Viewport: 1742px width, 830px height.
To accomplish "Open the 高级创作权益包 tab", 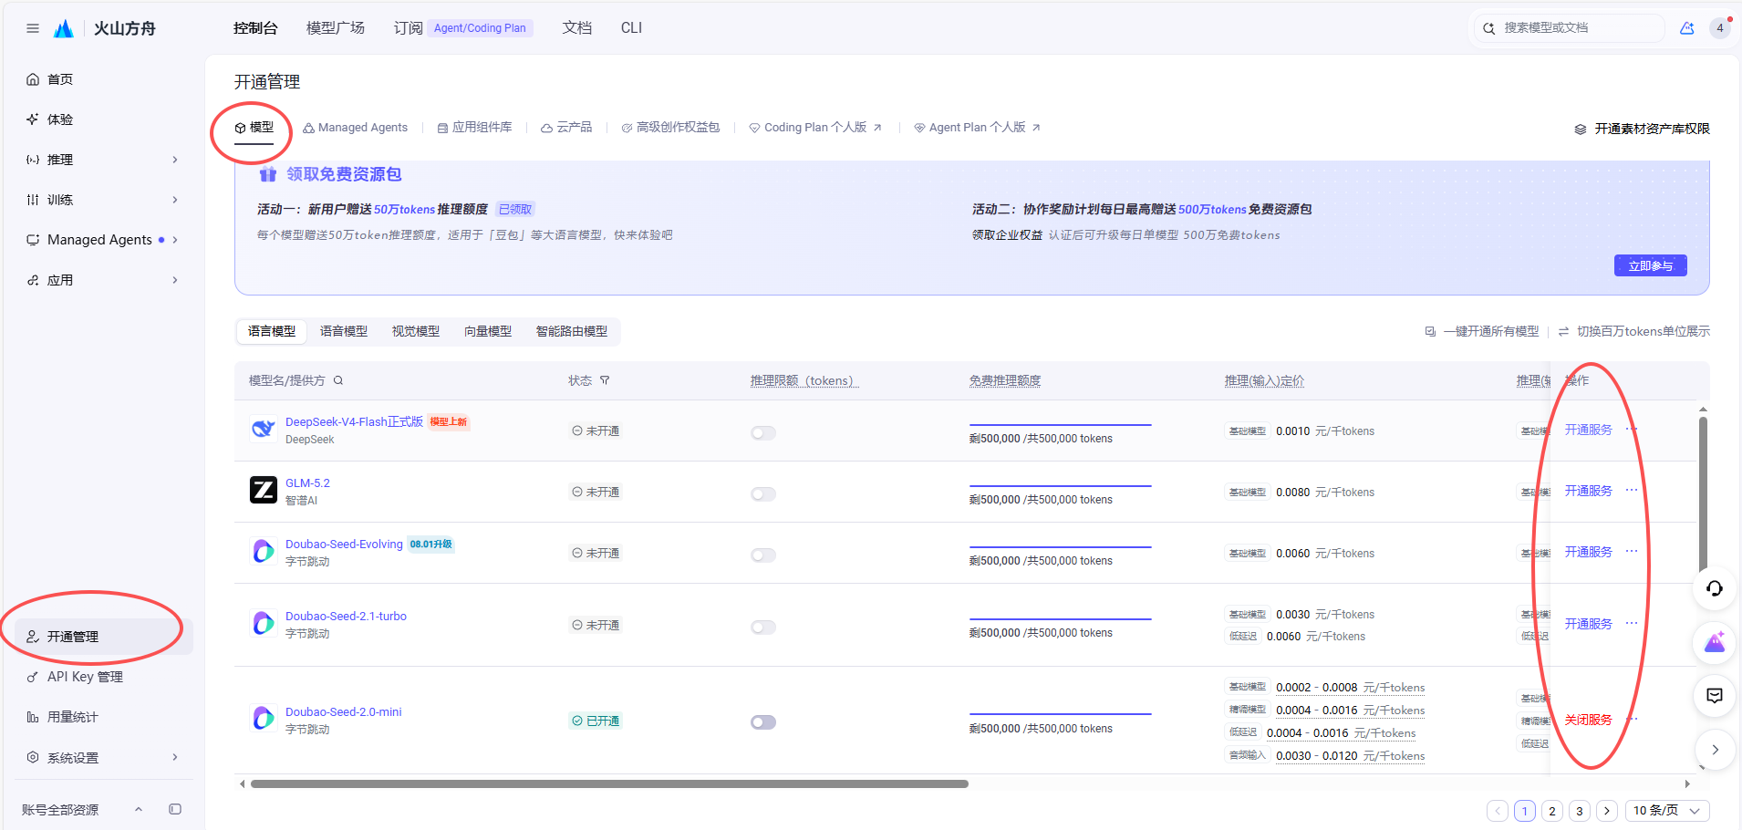I will 670,128.
